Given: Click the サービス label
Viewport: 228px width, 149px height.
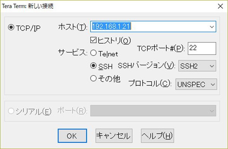Looking at the screenshot, I should [x=73, y=52].
